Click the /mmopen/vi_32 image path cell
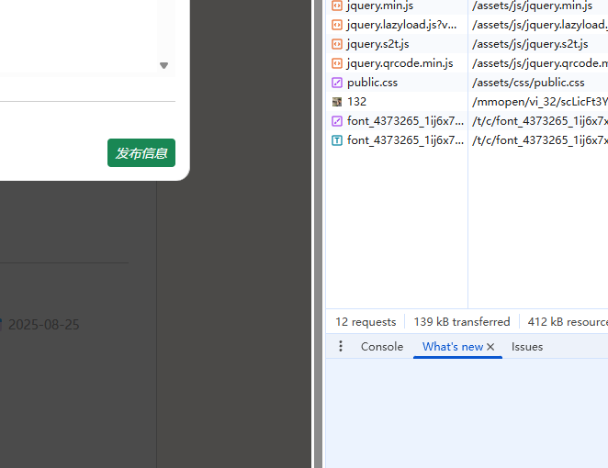The image size is (608, 468). pyautogui.click(x=539, y=102)
